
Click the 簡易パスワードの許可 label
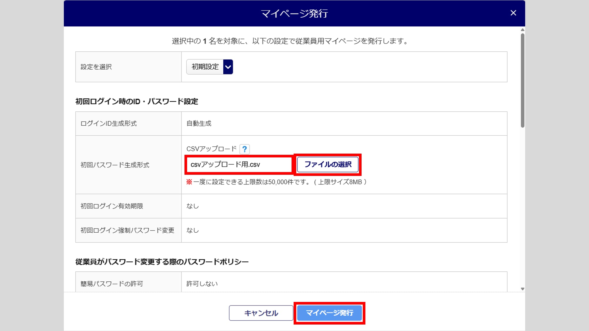[112, 284]
